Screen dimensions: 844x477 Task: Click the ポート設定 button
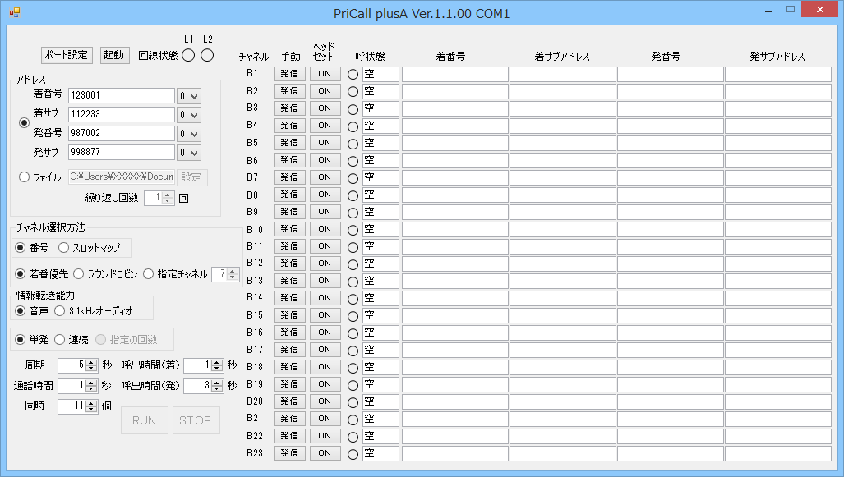[x=67, y=55]
